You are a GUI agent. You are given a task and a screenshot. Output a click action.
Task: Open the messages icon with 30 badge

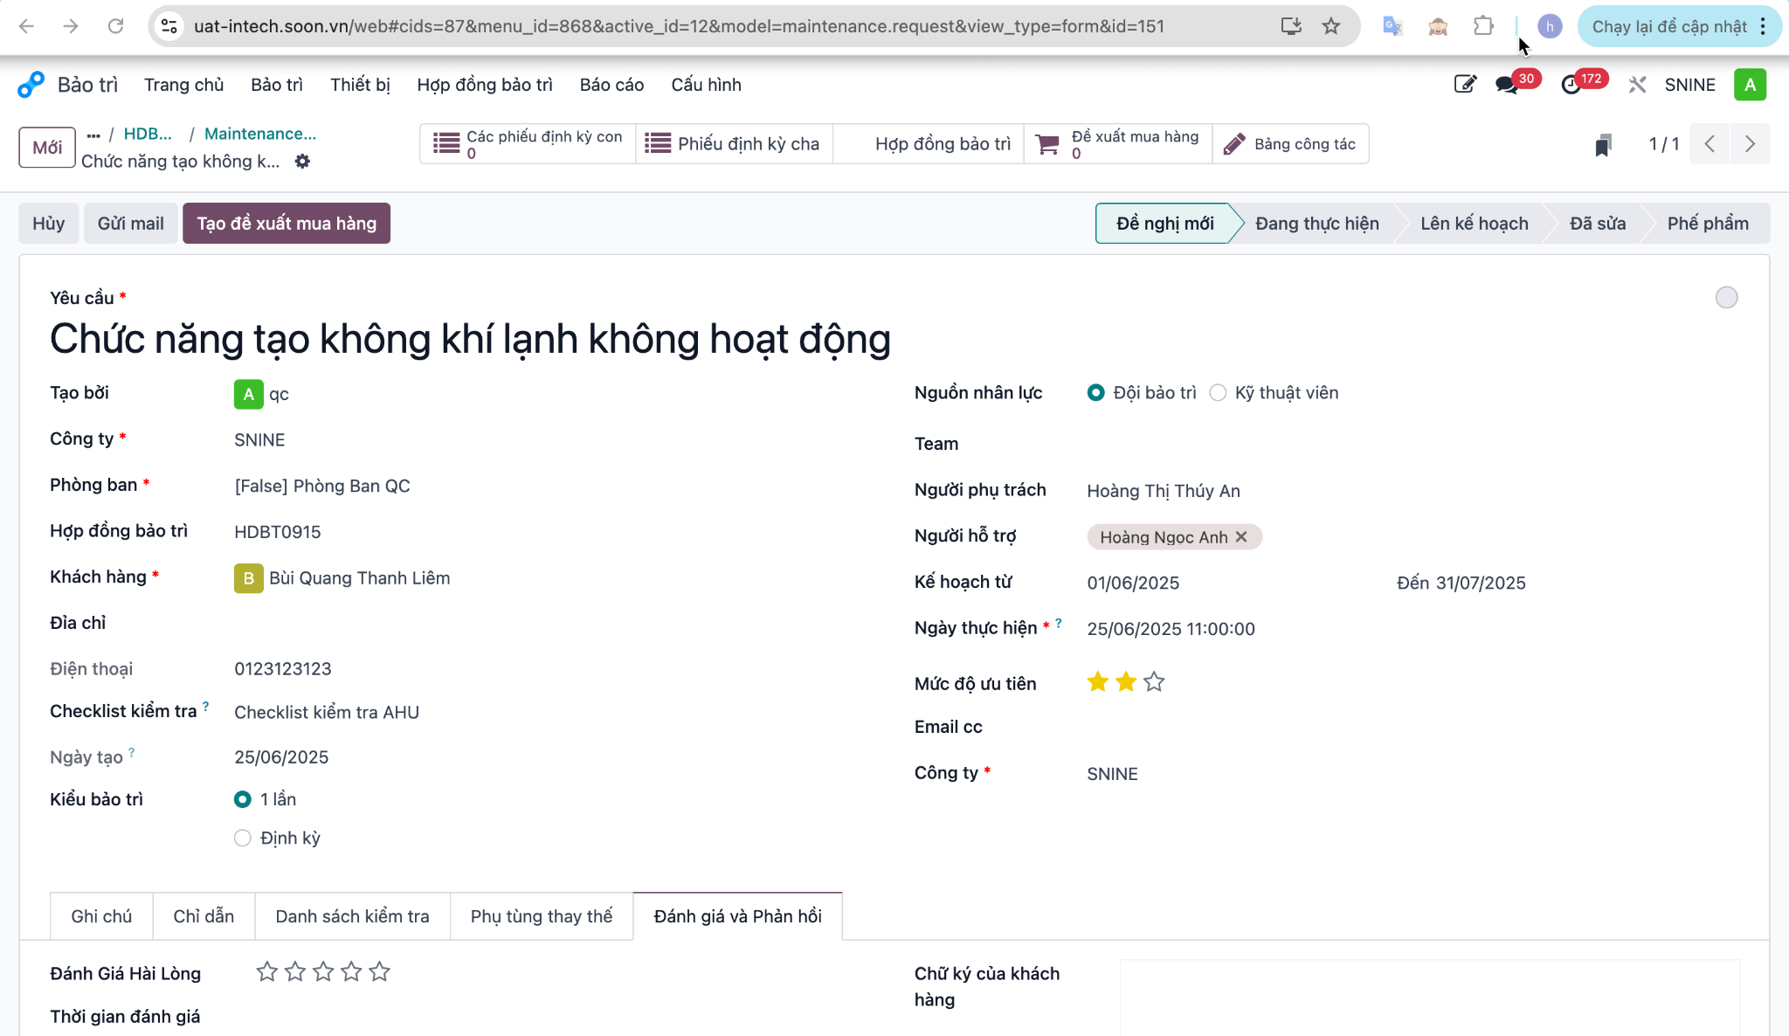1507,85
